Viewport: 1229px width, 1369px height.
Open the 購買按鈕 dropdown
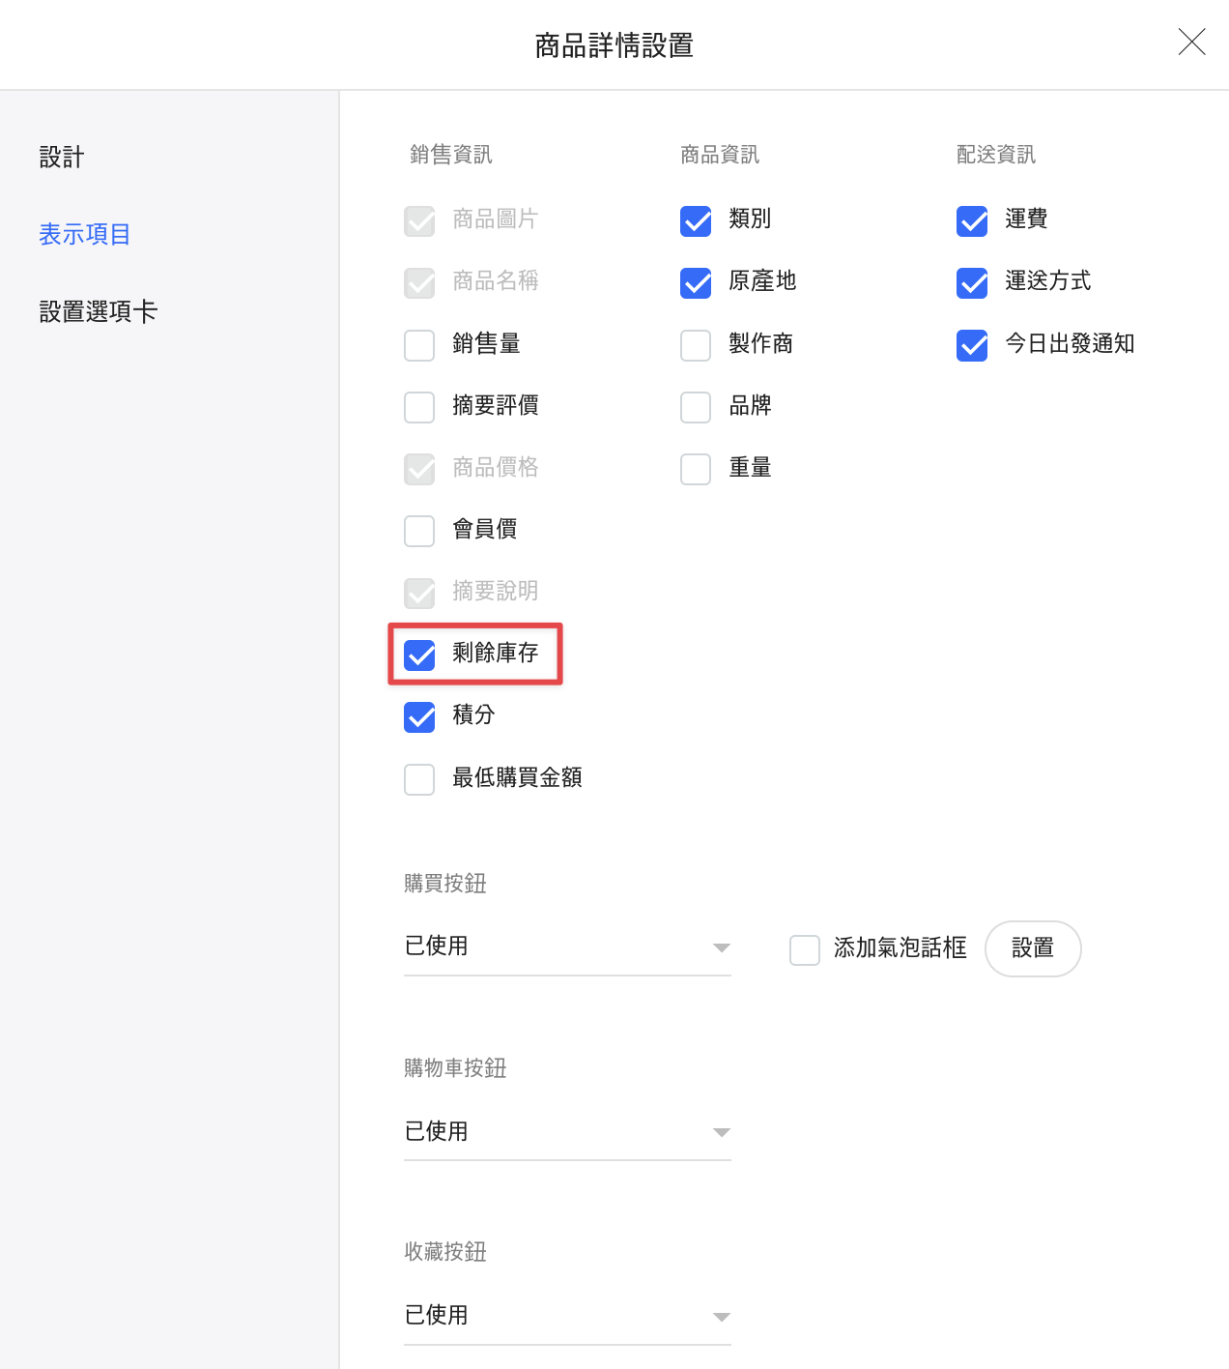coord(567,947)
